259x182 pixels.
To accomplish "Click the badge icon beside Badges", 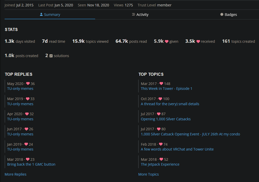I will coord(222,15).
